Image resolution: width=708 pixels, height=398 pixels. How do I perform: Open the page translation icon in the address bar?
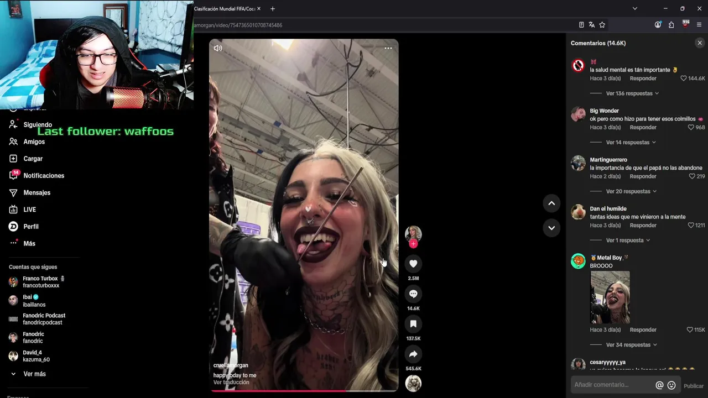pos(592,25)
